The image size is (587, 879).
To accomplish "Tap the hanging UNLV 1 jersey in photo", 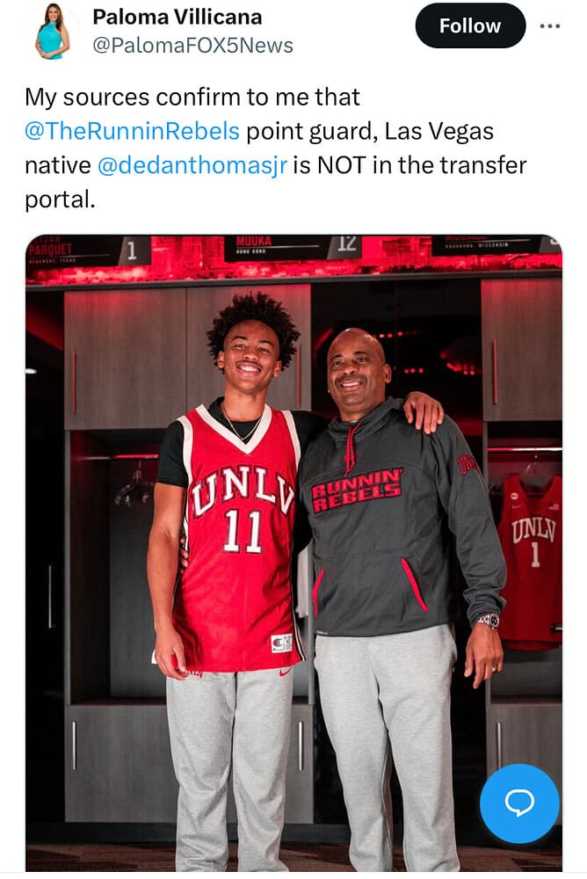I will tap(531, 561).
